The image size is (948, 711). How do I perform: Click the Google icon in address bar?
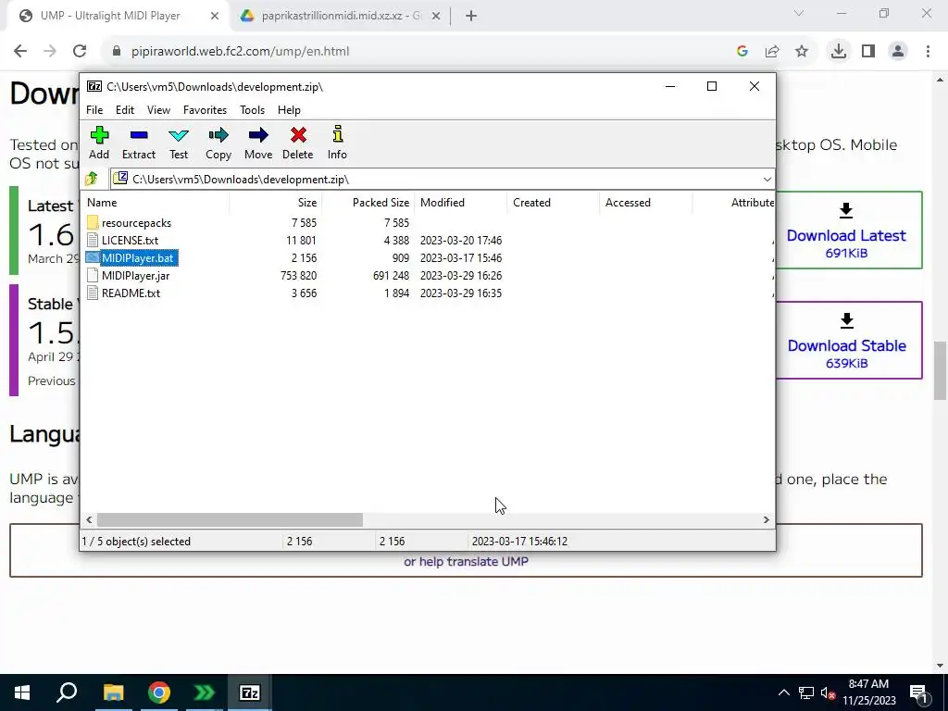coord(742,52)
